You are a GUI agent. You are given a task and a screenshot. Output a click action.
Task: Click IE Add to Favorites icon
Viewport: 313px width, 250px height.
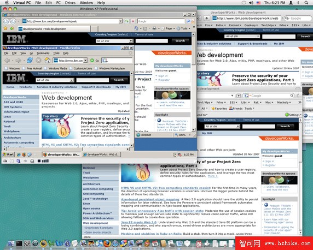[12, 28]
